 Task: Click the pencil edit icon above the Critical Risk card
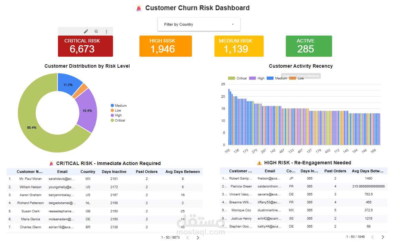pyautogui.click(x=86, y=31)
